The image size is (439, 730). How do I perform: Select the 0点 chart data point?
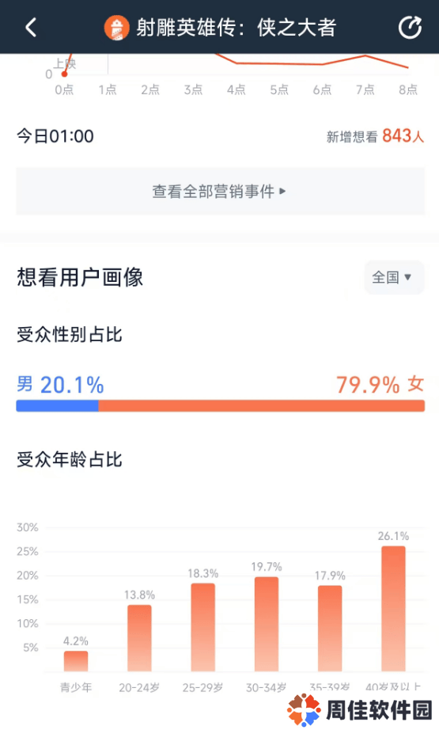(x=64, y=74)
